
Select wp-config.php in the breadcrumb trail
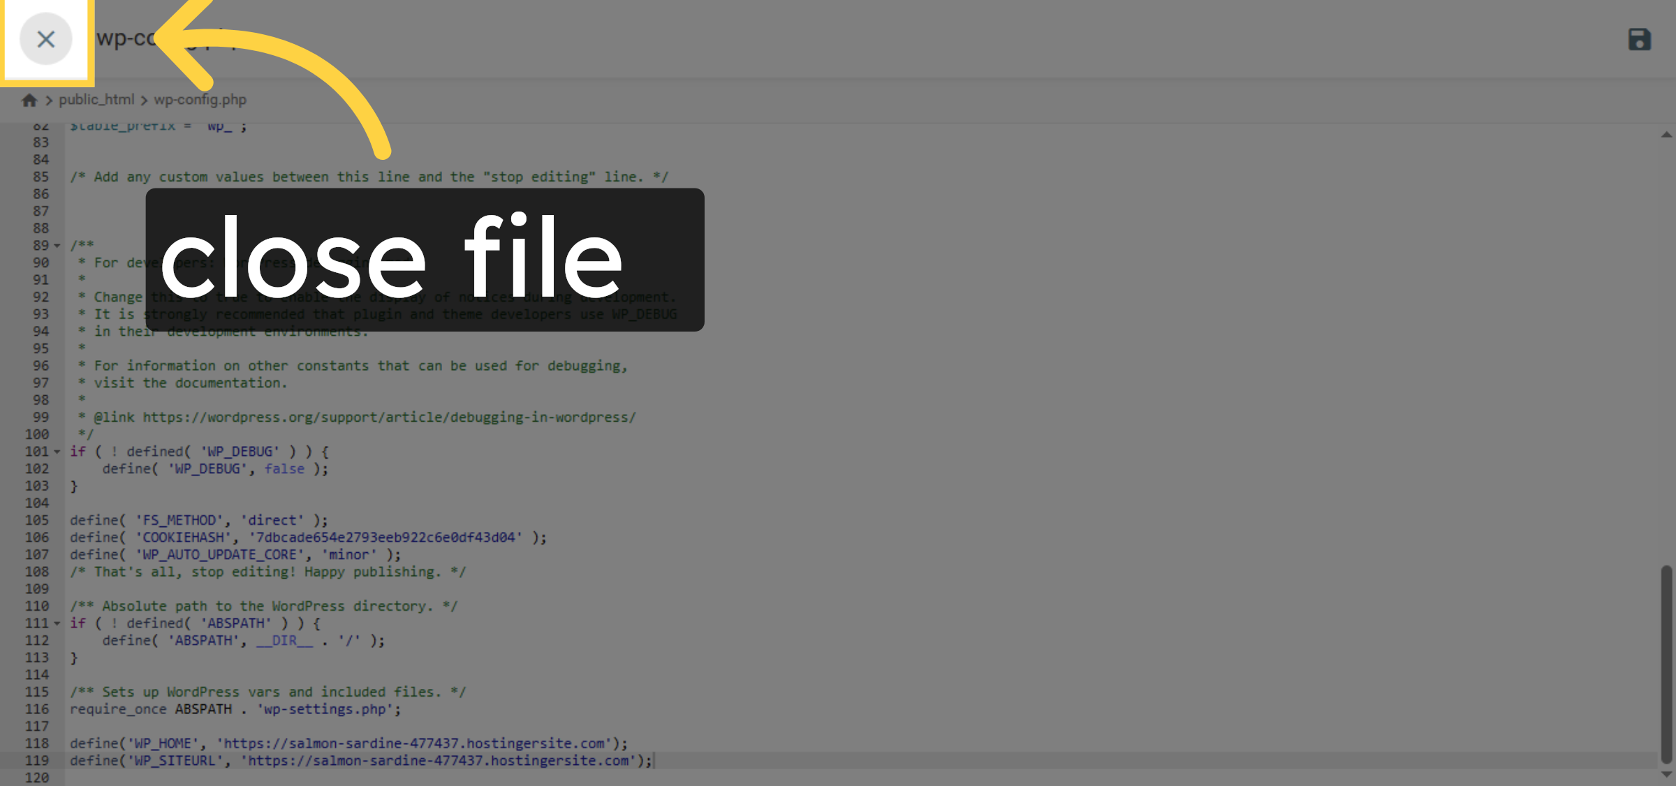[200, 100]
